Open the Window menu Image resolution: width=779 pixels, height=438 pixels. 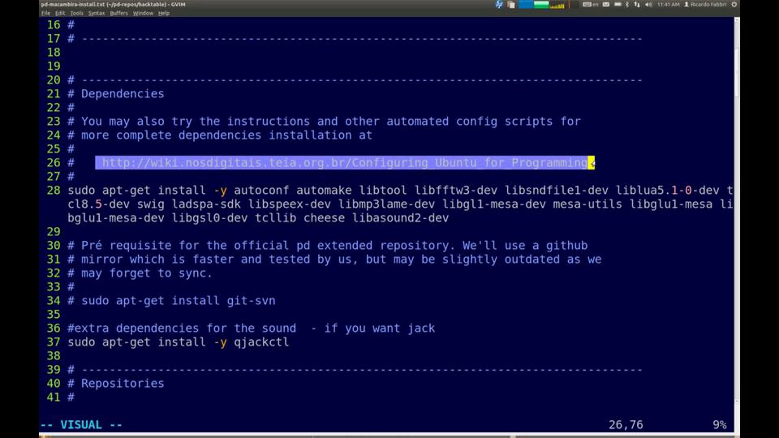coord(143,13)
